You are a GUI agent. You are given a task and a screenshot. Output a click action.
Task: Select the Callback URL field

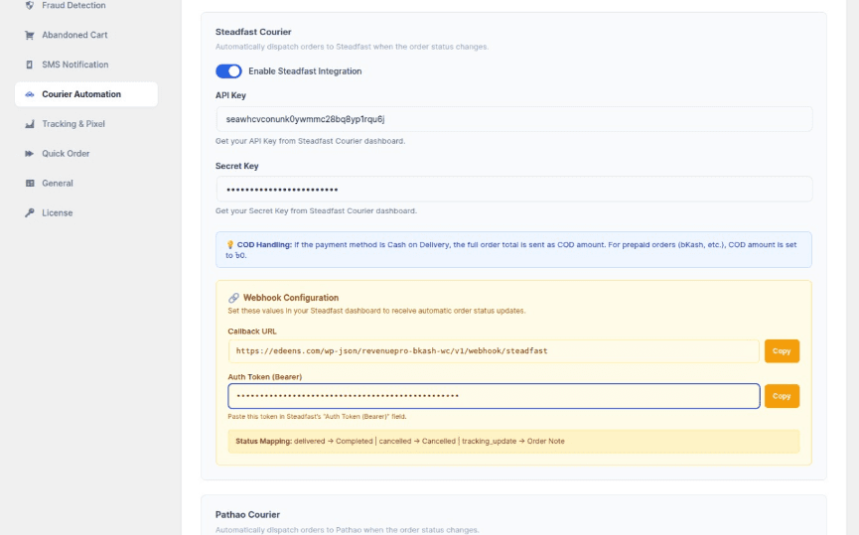coord(494,351)
